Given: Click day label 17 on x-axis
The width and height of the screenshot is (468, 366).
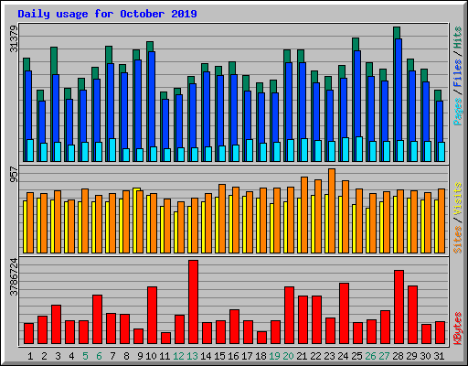Looking at the screenshot, I should (247, 356).
